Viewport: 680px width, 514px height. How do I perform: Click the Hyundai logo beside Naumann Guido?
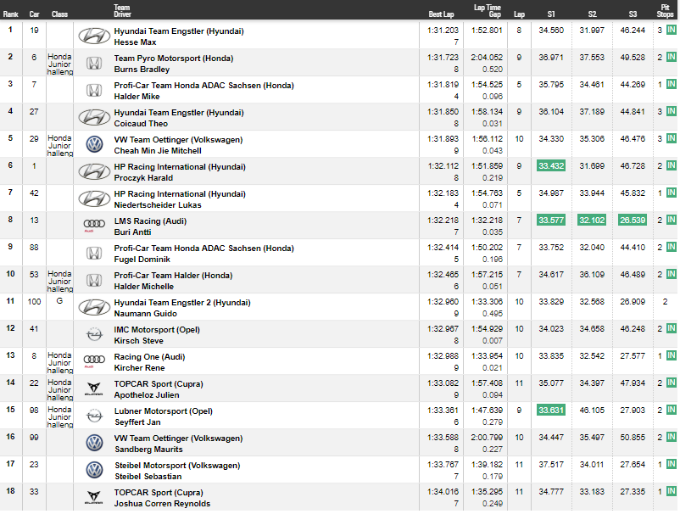(94, 308)
